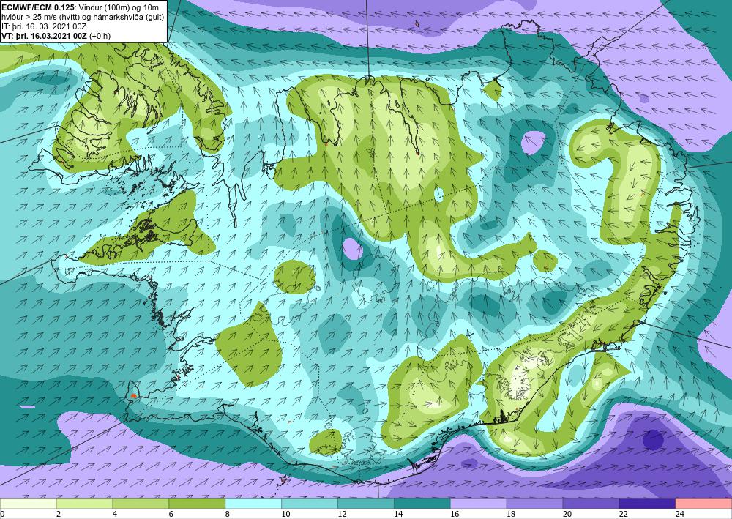Click the title line 'ECMWF/ECM 0.125: Vindur (100m) og 10m'

tap(82, 7)
